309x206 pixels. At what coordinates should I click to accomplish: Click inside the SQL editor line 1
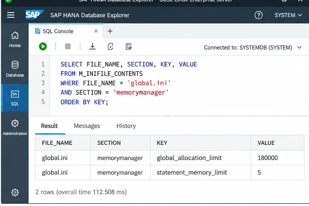point(129,64)
